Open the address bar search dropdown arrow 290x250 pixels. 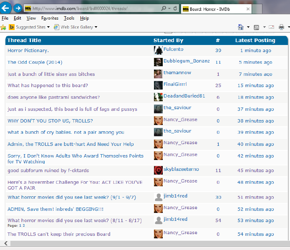tap(169, 8)
